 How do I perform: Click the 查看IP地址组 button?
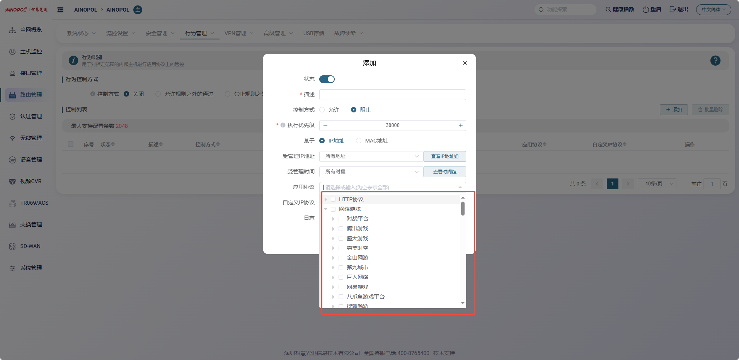(x=444, y=156)
